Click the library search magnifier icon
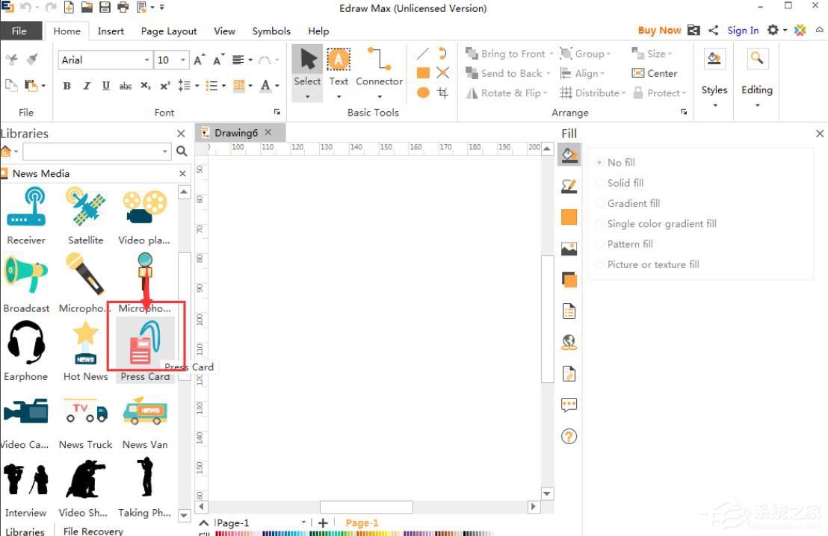 point(182,152)
